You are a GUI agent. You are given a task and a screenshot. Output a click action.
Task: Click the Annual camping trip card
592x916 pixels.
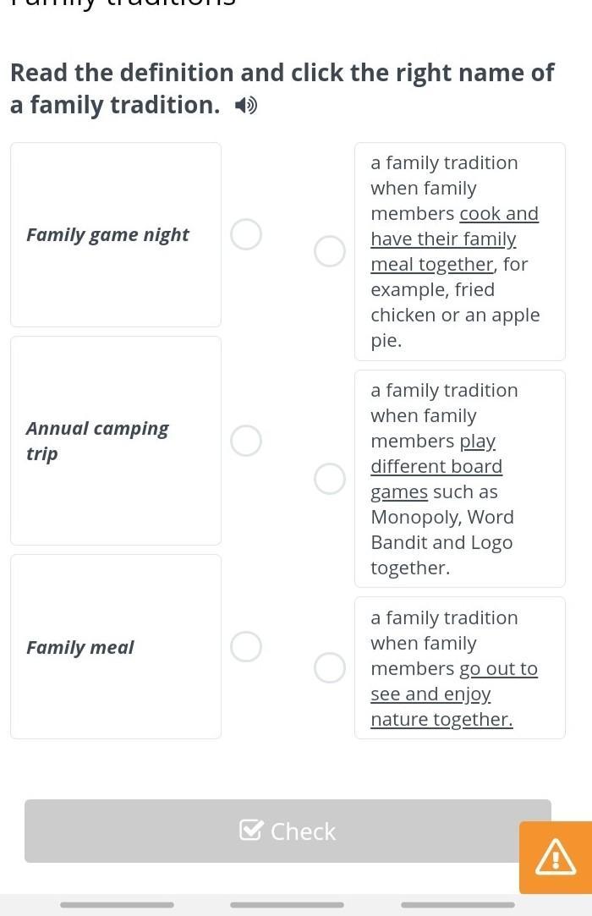[116, 441]
